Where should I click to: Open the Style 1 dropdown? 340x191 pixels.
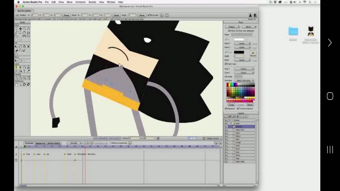click(x=244, y=69)
